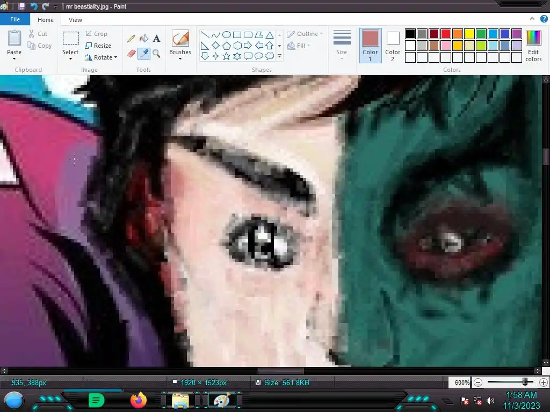Open Paint Help question mark
The image size is (550, 412).
point(544,19)
